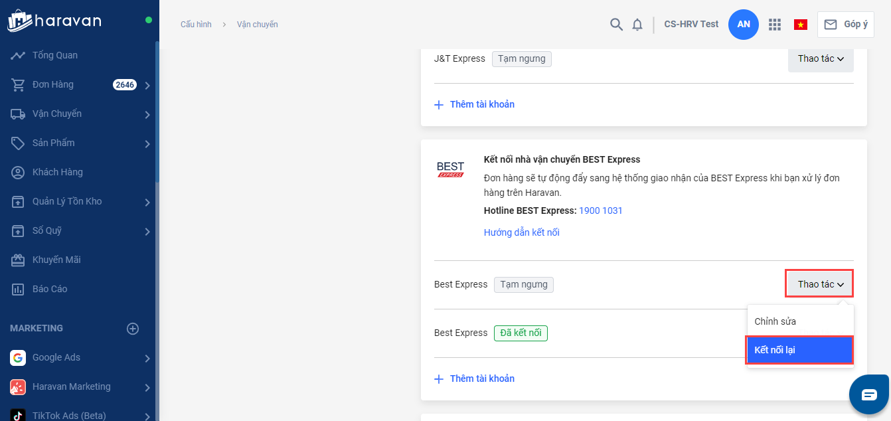Open the notifications bell

pos(637,25)
